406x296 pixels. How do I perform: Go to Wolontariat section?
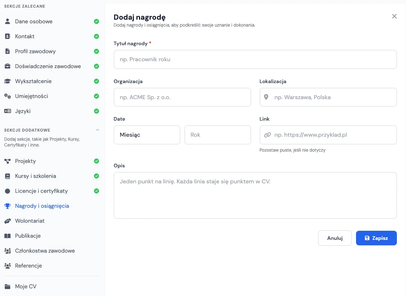coord(51,221)
